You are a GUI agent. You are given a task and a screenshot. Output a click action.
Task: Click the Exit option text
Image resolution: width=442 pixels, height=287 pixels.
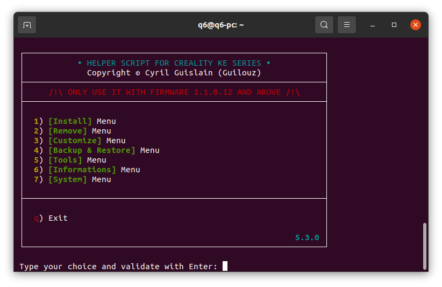(x=58, y=218)
